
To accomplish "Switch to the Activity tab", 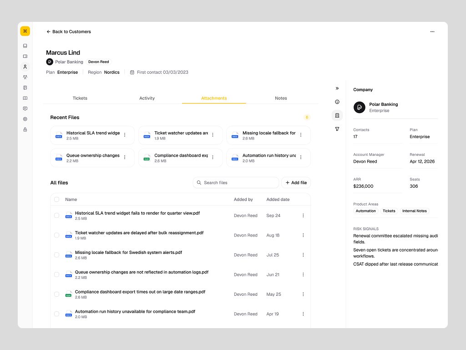I will 147,98.
